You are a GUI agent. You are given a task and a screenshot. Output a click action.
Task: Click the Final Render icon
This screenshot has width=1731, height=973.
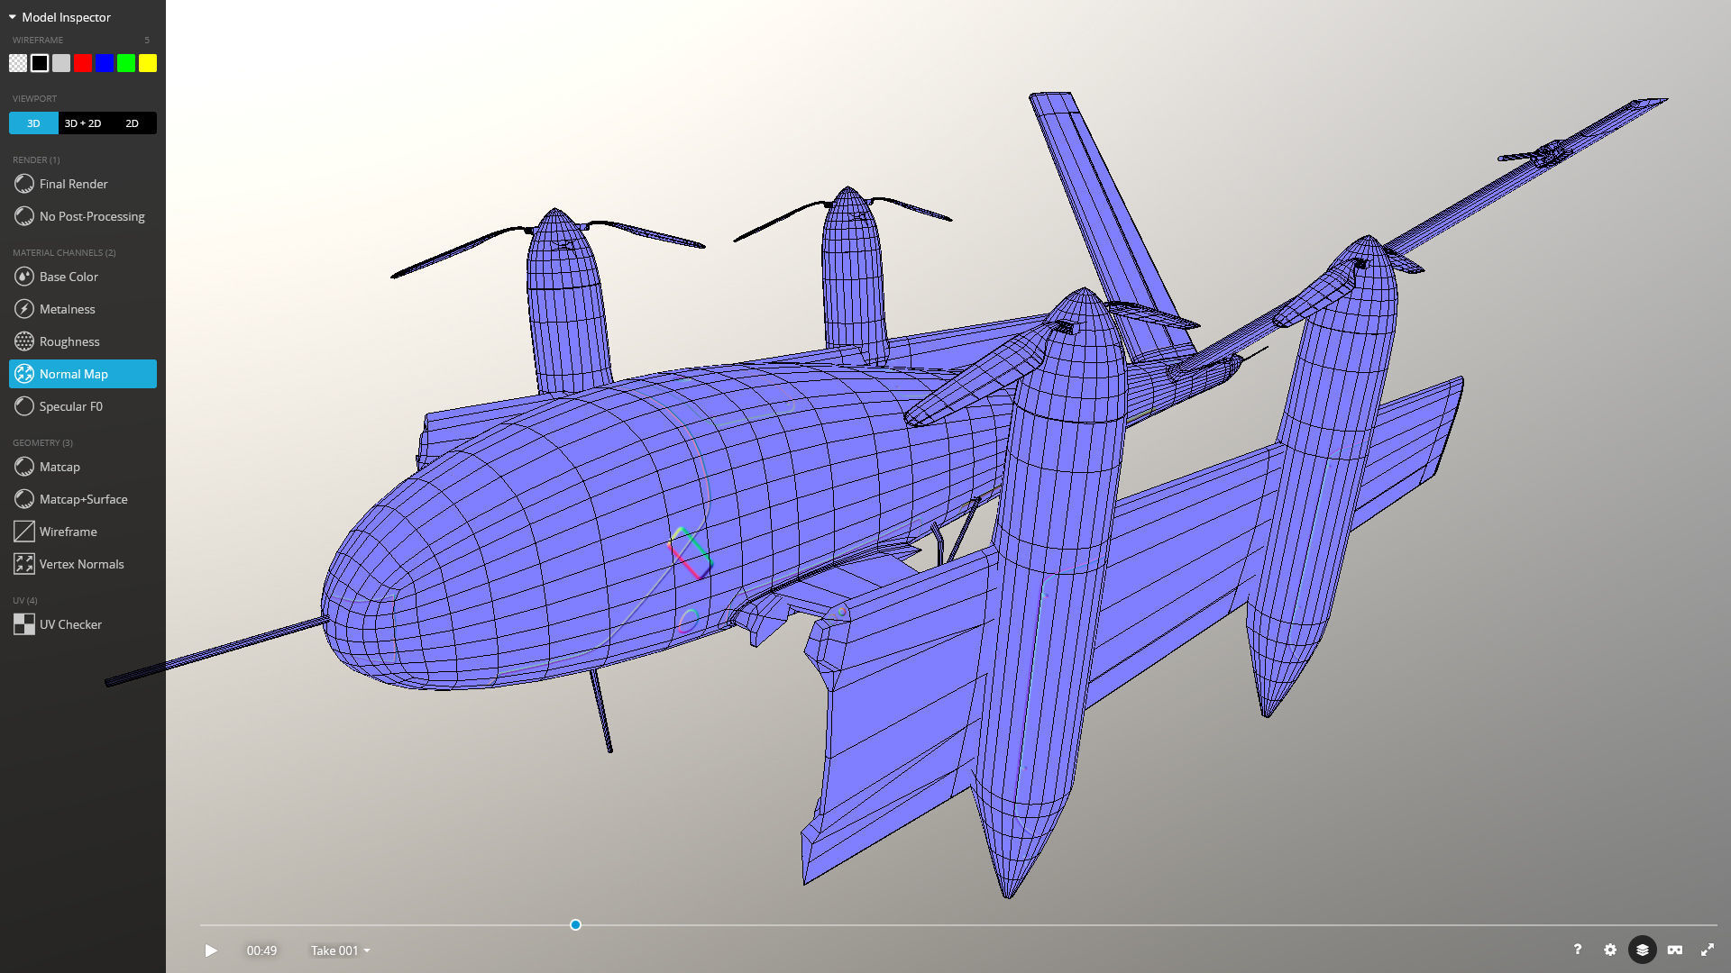(24, 184)
